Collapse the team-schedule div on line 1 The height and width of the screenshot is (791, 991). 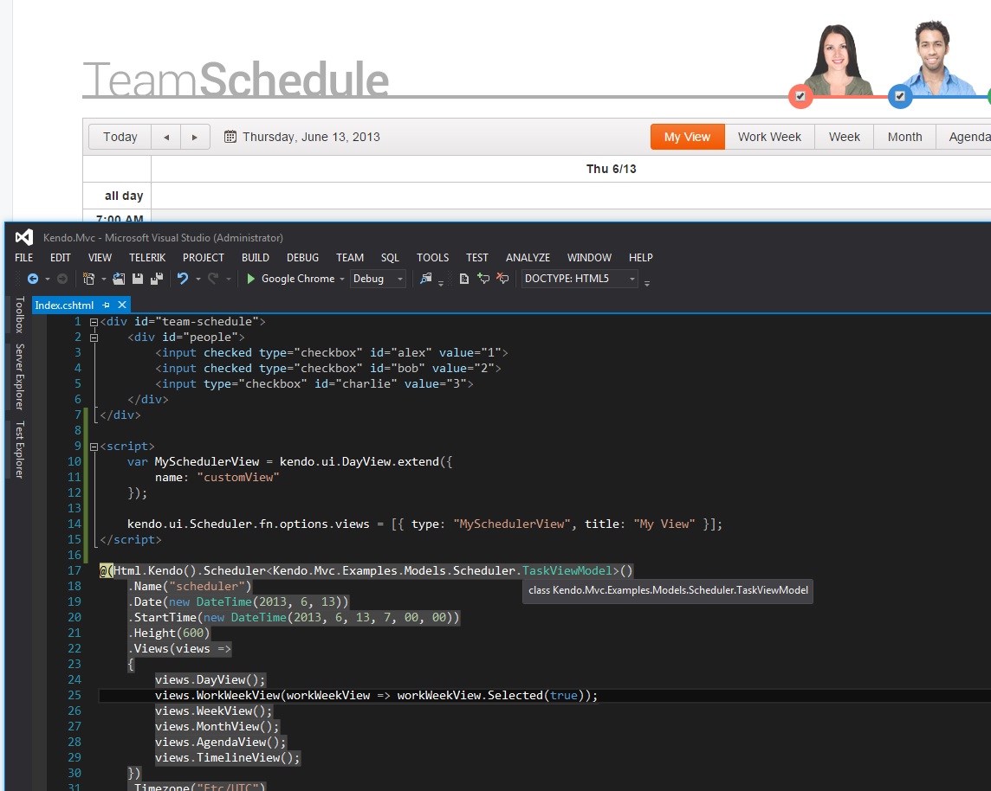94,322
